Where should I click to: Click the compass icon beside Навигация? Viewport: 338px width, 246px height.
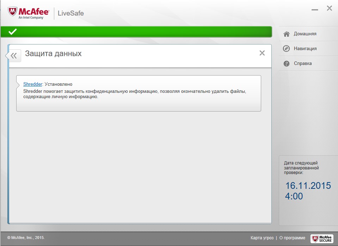click(x=286, y=49)
